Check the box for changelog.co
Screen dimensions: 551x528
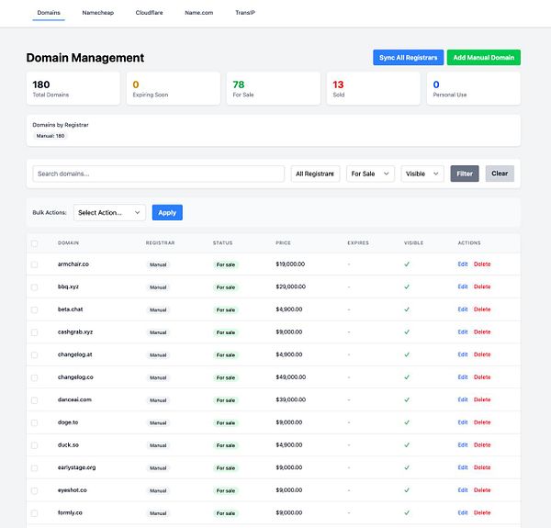[x=35, y=377]
